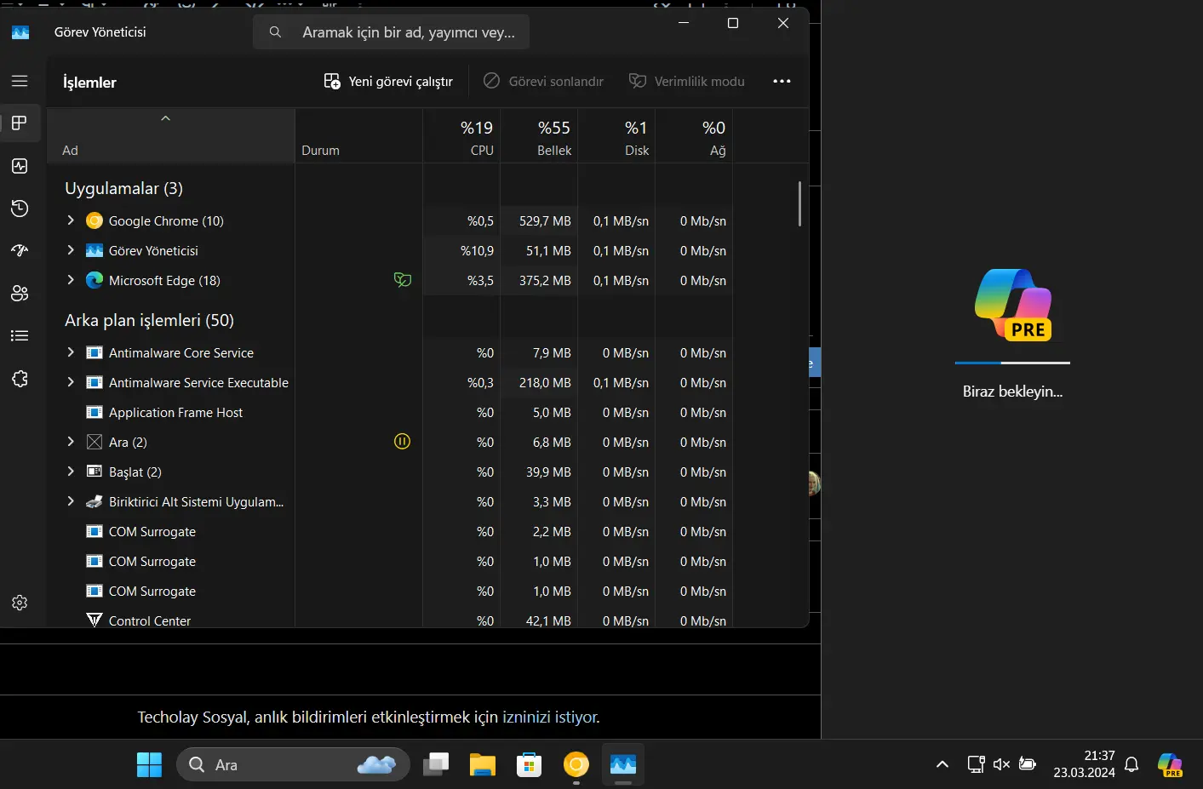The height and width of the screenshot is (789, 1203).
Task: Select the Processes page icon in sidebar
Action: pyautogui.click(x=20, y=123)
